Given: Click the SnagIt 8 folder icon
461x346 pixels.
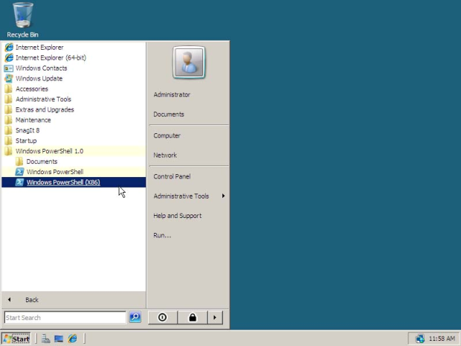Looking at the screenshot, I should click(x=9, y=130).
